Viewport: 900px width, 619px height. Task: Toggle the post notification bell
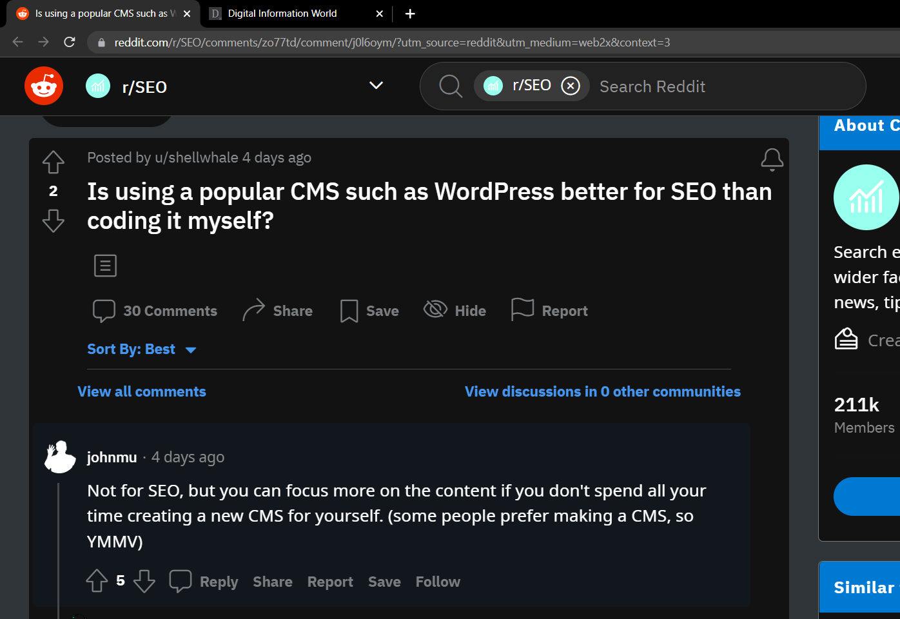(772, 159)
